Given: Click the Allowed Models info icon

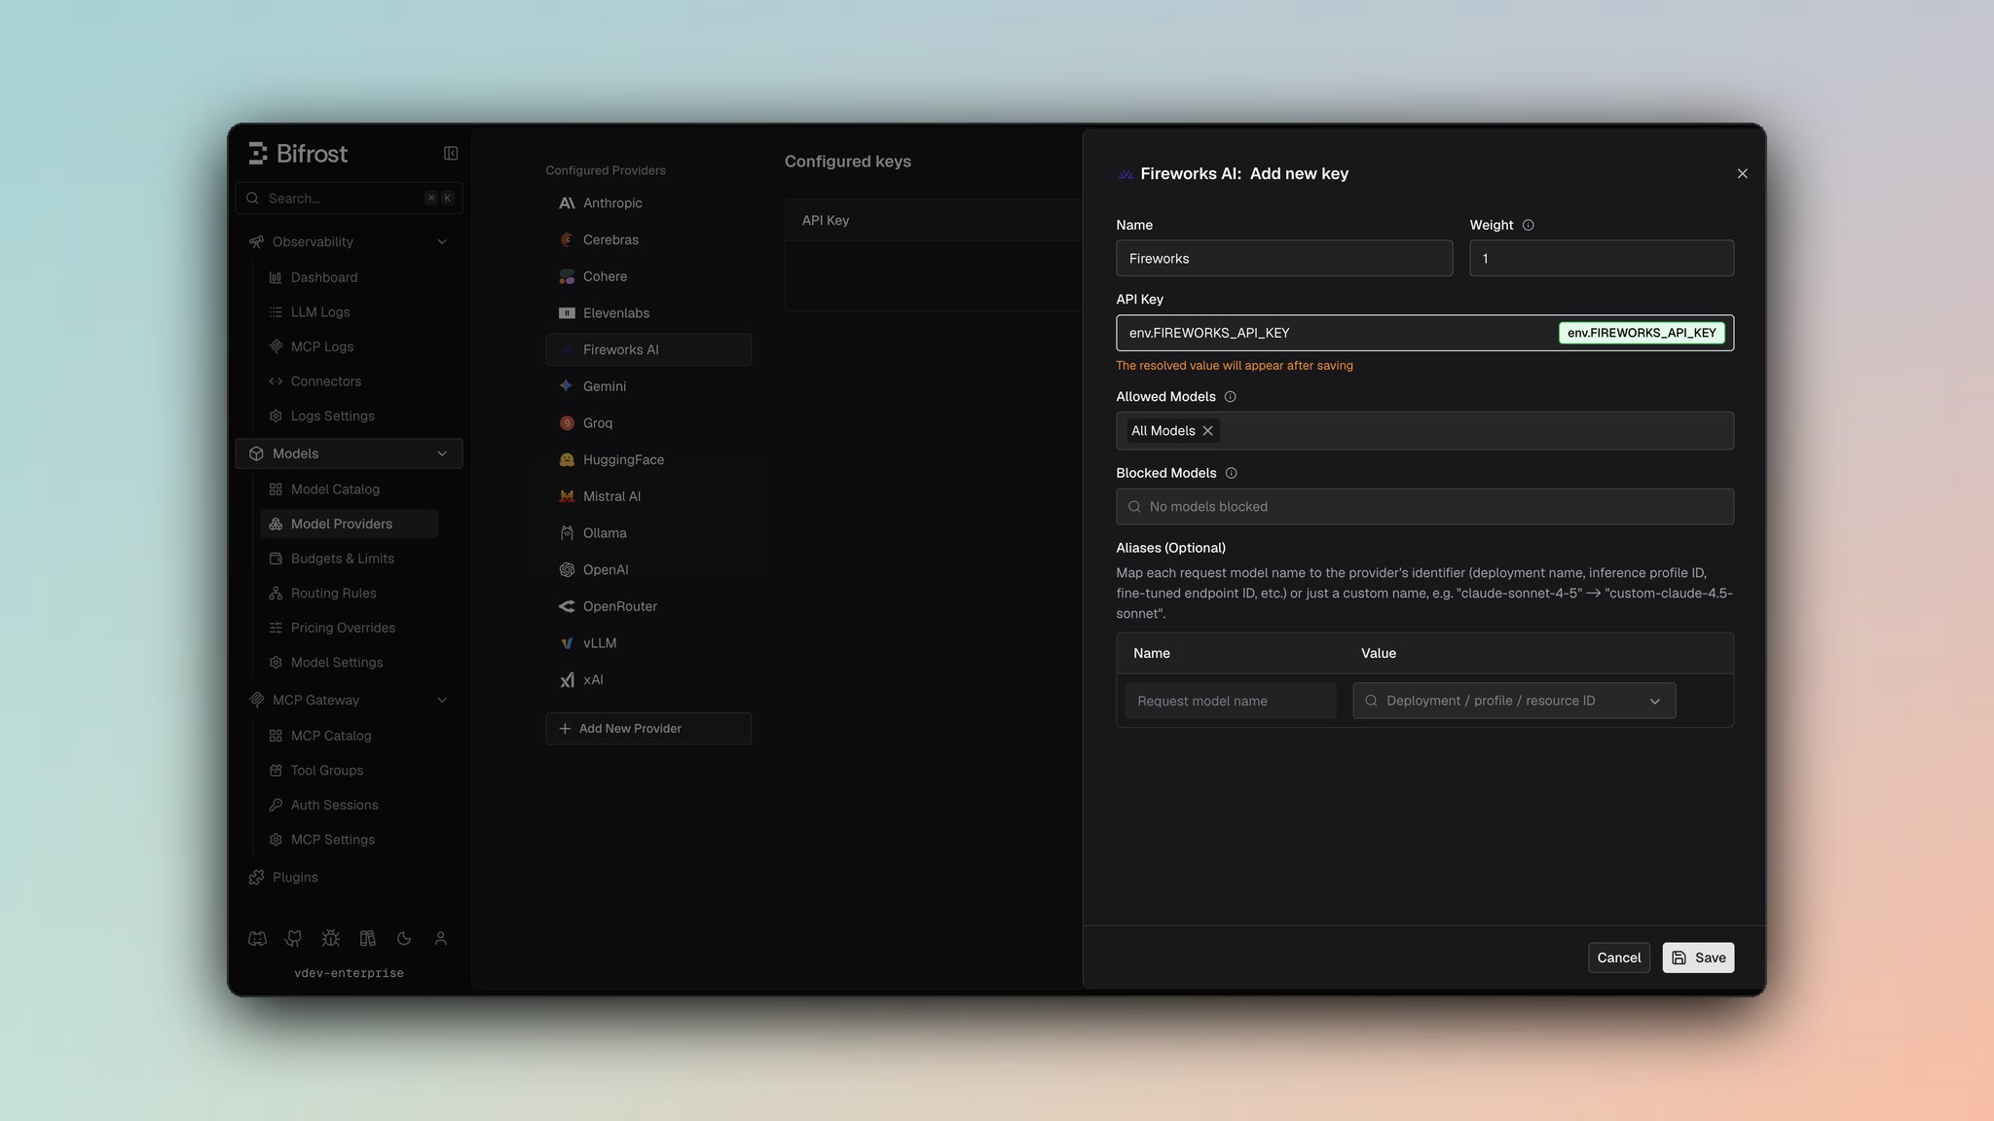Looking at the screenshot, I should (x=1230, y=397).
